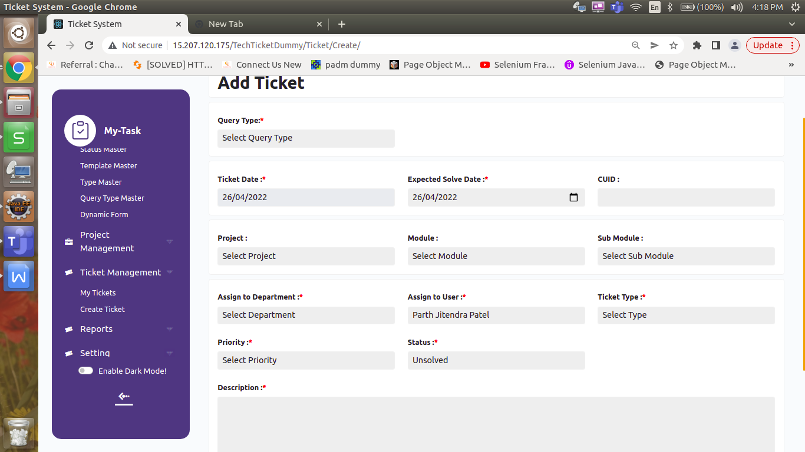Open the Trash icon in the dock
805x452 pixels.
click(19, 434)
